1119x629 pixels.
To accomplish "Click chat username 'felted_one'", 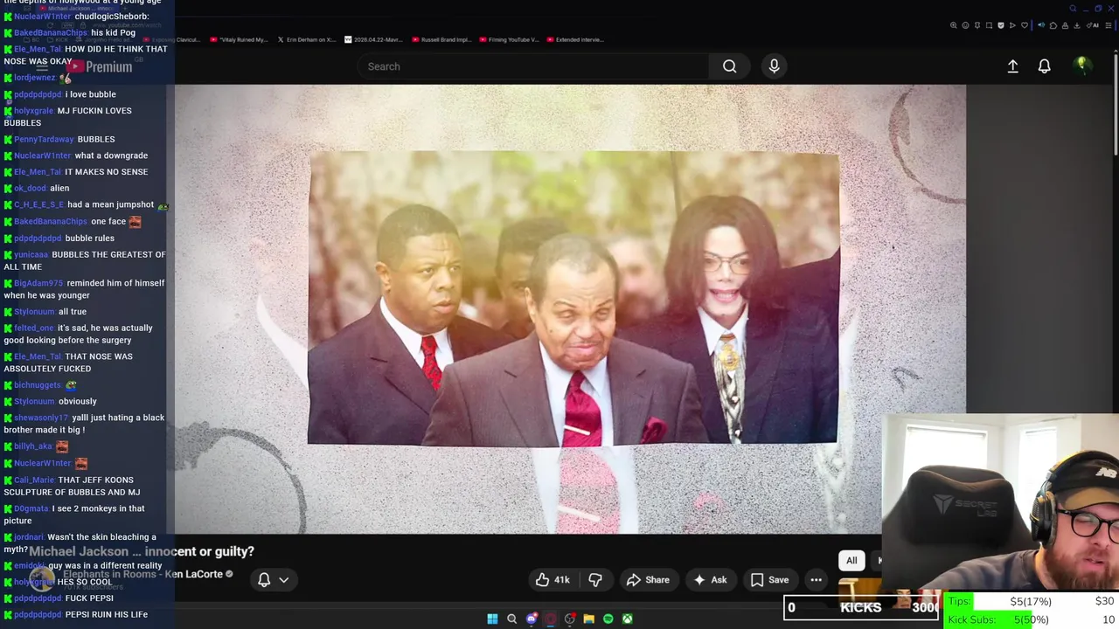I will 34,328.
